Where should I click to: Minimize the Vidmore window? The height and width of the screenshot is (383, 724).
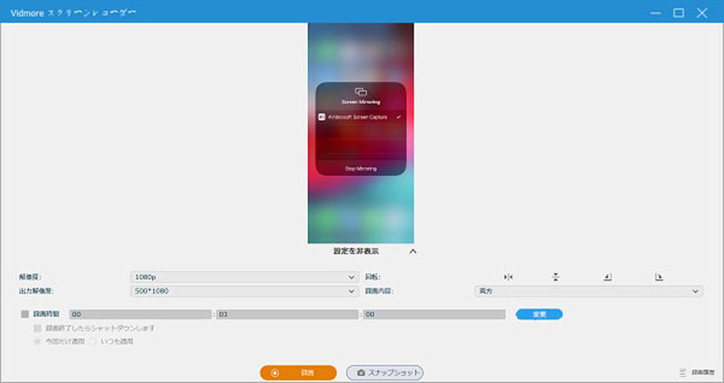tap(655, 13)
